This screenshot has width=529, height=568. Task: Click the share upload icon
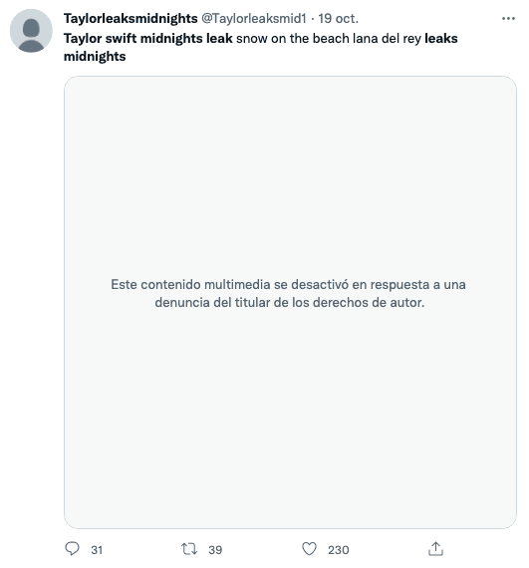click(435, 549)
